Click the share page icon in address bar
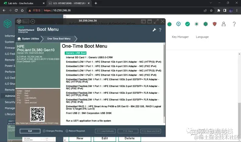The image size is (241, 142). click(205, 10)
